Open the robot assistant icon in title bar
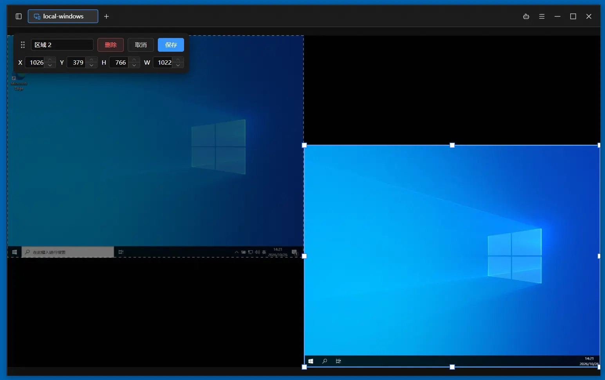Image resolution: width=605 pixels, height=380 pixels. click(526, 16)
